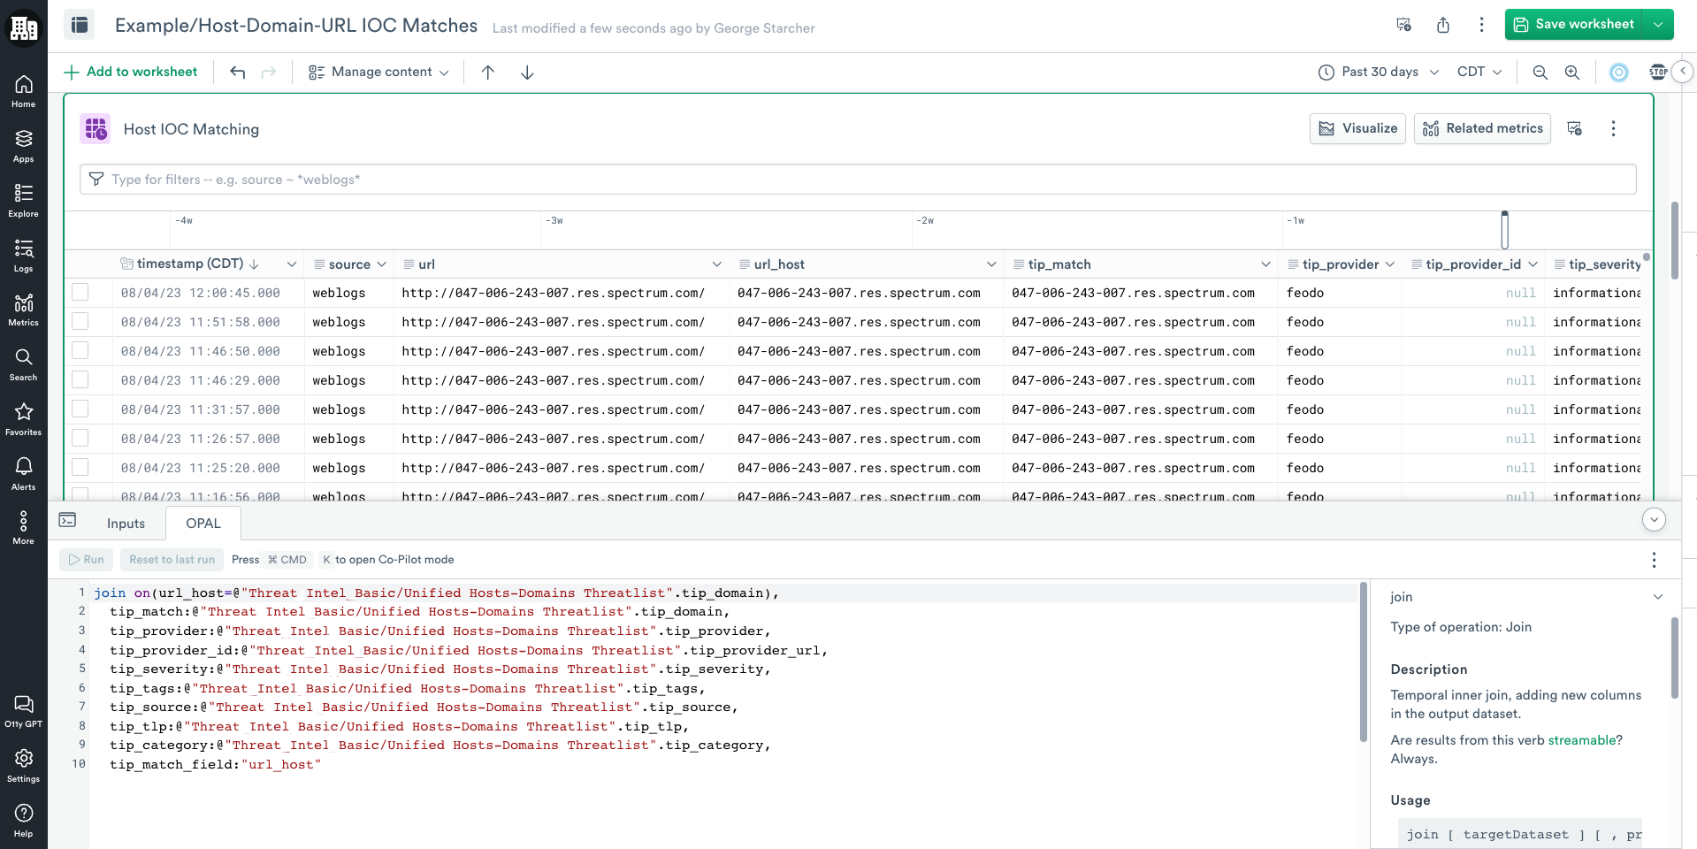Open O11y GPT chat icon
The width and height of the screenshot is (1697, 849).
click(24, 710)
